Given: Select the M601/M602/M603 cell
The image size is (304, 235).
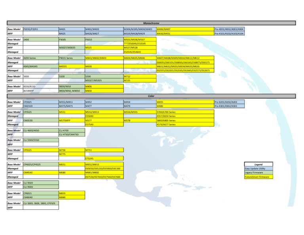Looking at the screenshot, I should (104, 58).
